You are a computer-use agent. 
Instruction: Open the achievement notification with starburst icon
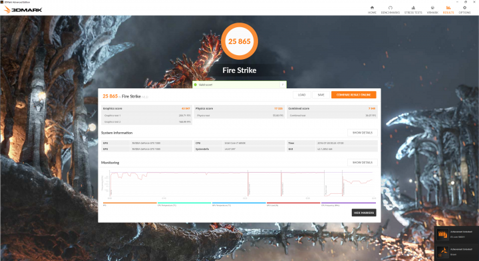point(456,252)
